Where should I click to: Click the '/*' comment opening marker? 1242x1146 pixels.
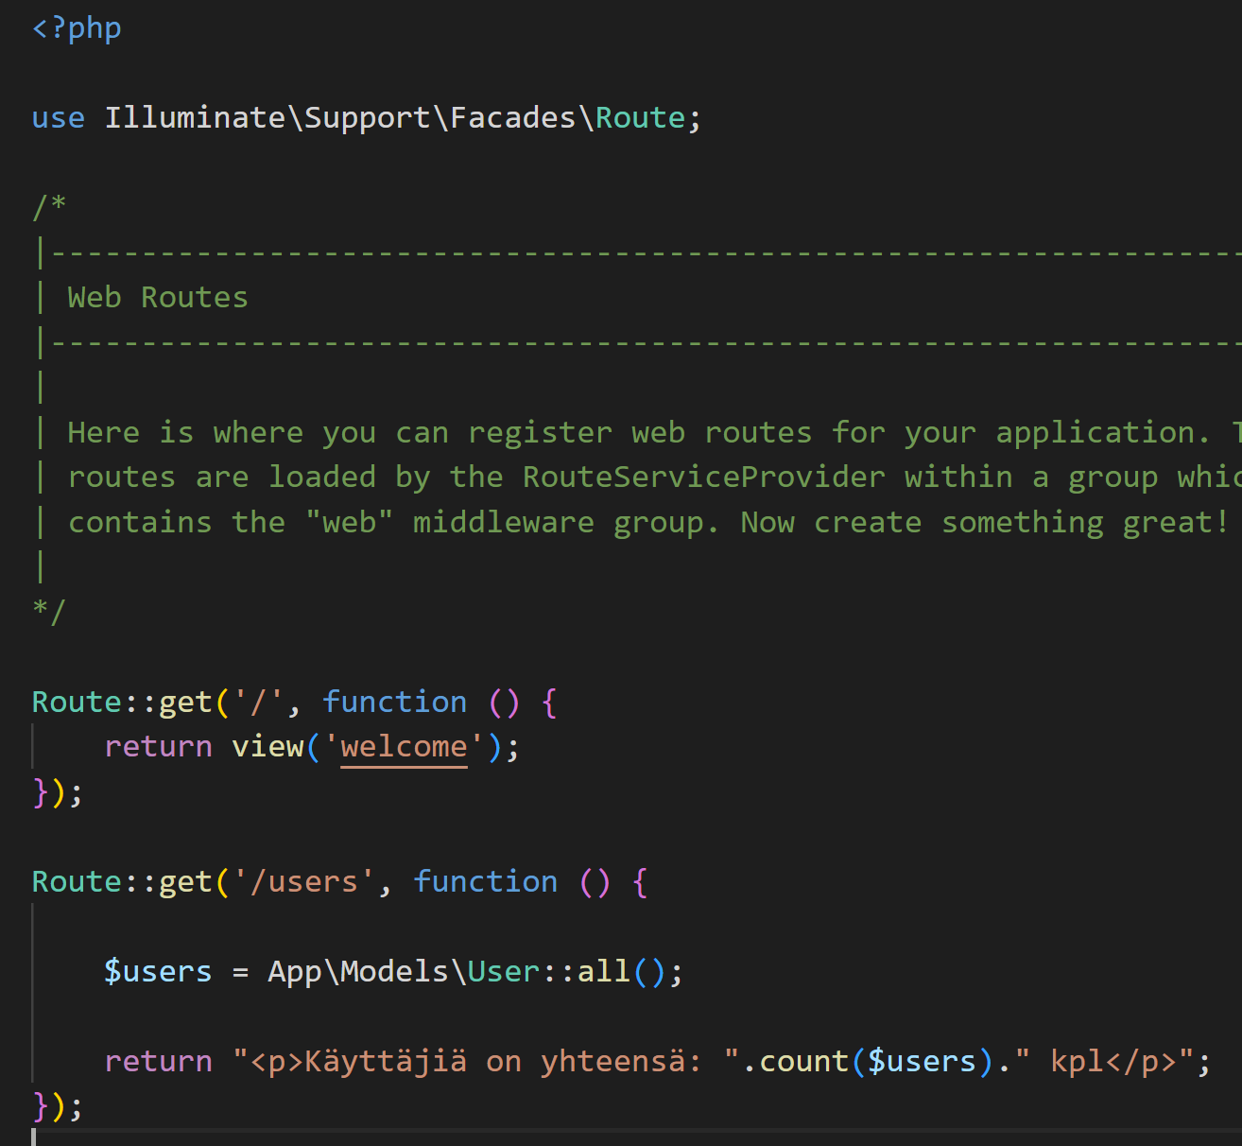point(49,206)
